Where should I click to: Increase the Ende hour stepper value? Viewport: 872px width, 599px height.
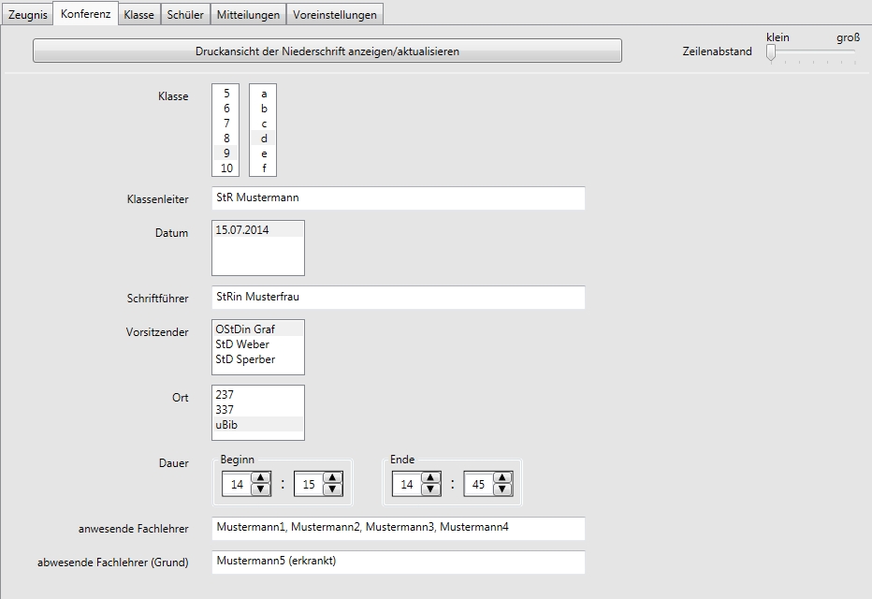coord(430,478)
